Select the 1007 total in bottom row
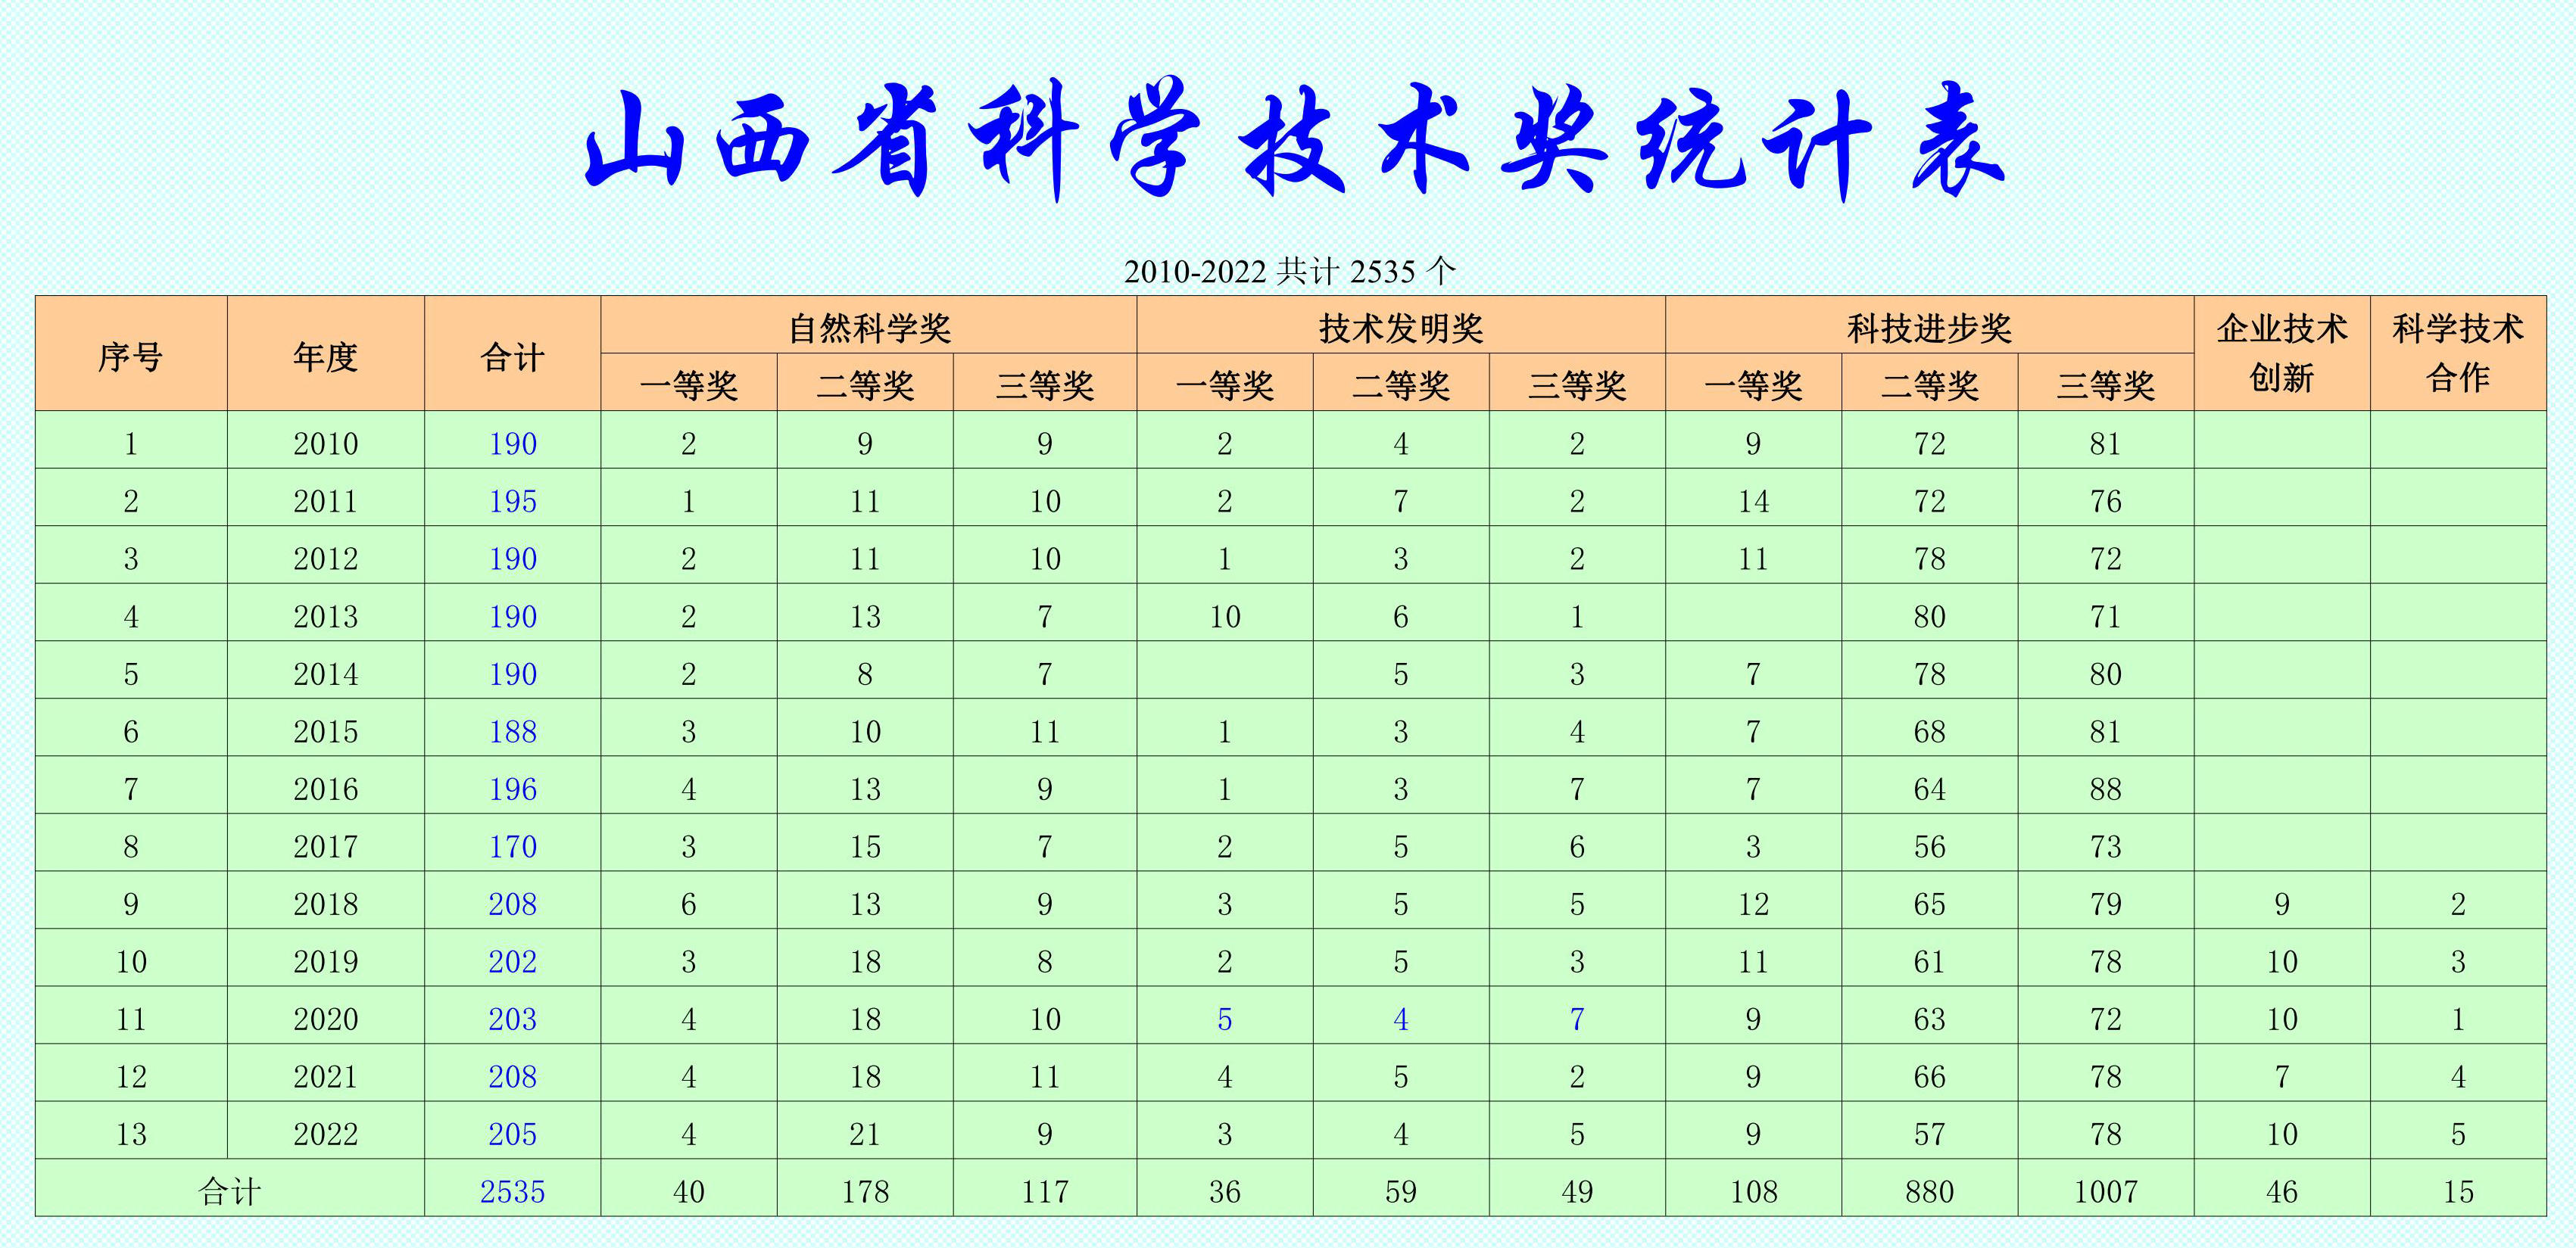 (2105, 1191)
